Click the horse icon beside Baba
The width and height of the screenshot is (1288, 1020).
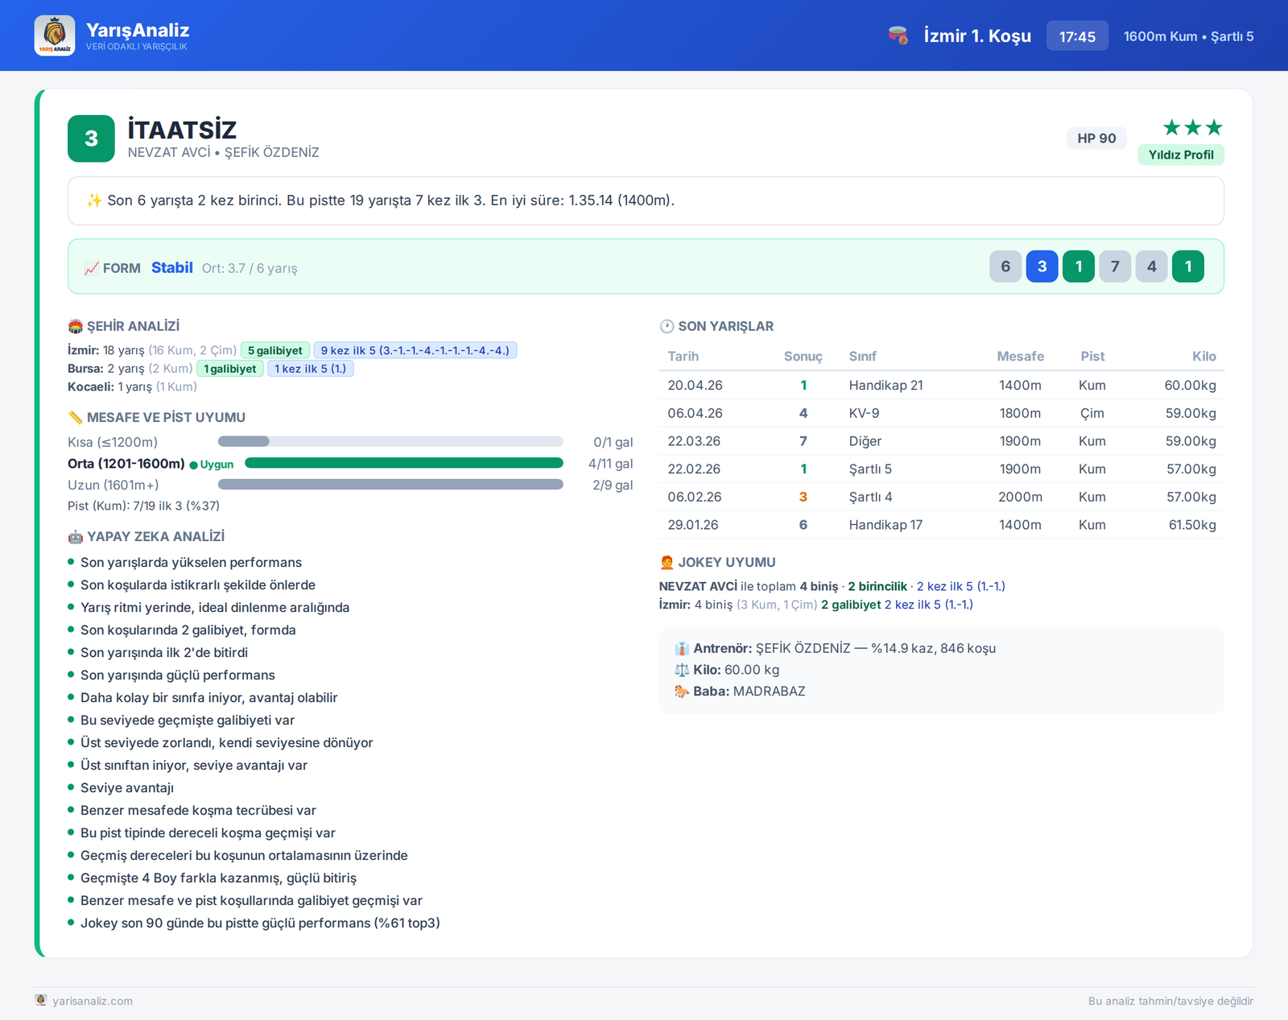click(x=682, y=691)
